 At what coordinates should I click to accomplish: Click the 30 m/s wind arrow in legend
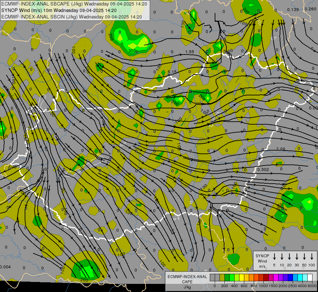point(297,257)
